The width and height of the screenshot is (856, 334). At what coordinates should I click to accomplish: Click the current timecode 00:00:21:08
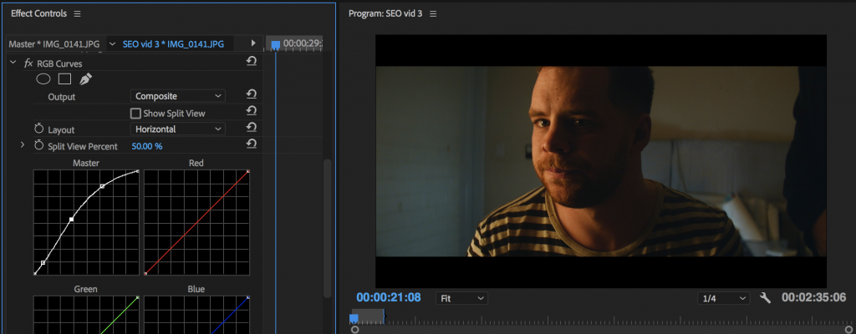click(x=389, y=297)
